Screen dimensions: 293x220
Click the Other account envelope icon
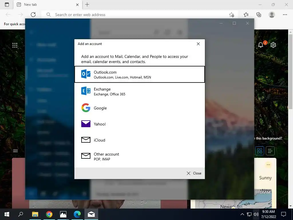86,156
